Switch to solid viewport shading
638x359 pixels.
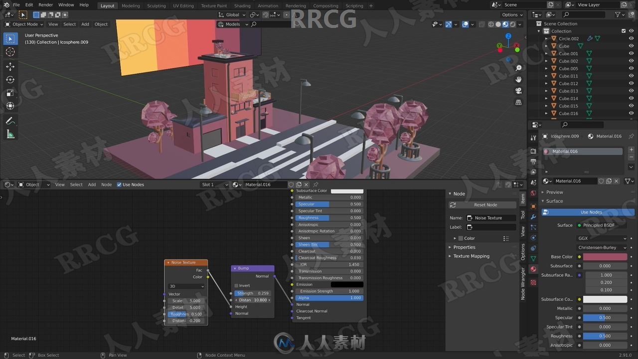(x=498, y=24)
